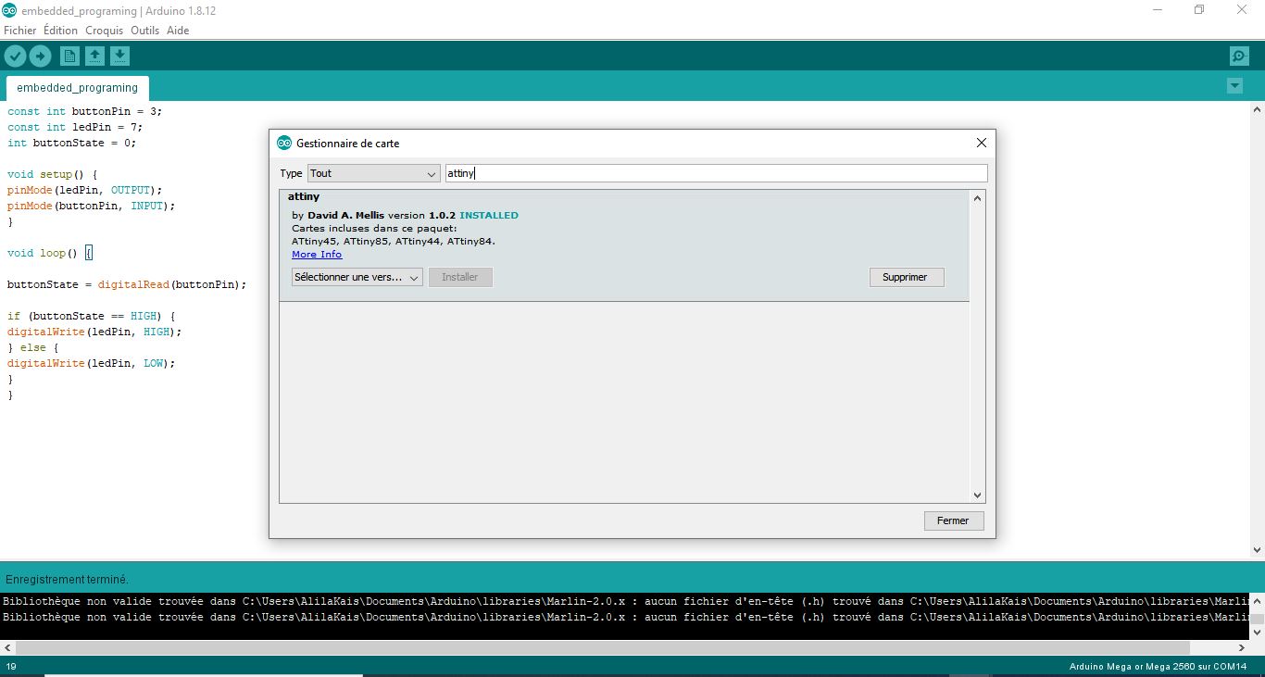Open the Fichier menu
Image resolution: width=1265 pixels, height=677 pixels.
[20, 31]
